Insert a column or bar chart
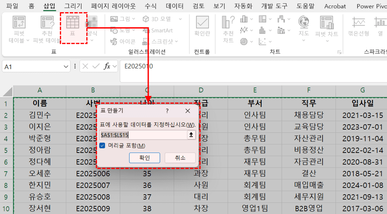 tap(244, 19)
